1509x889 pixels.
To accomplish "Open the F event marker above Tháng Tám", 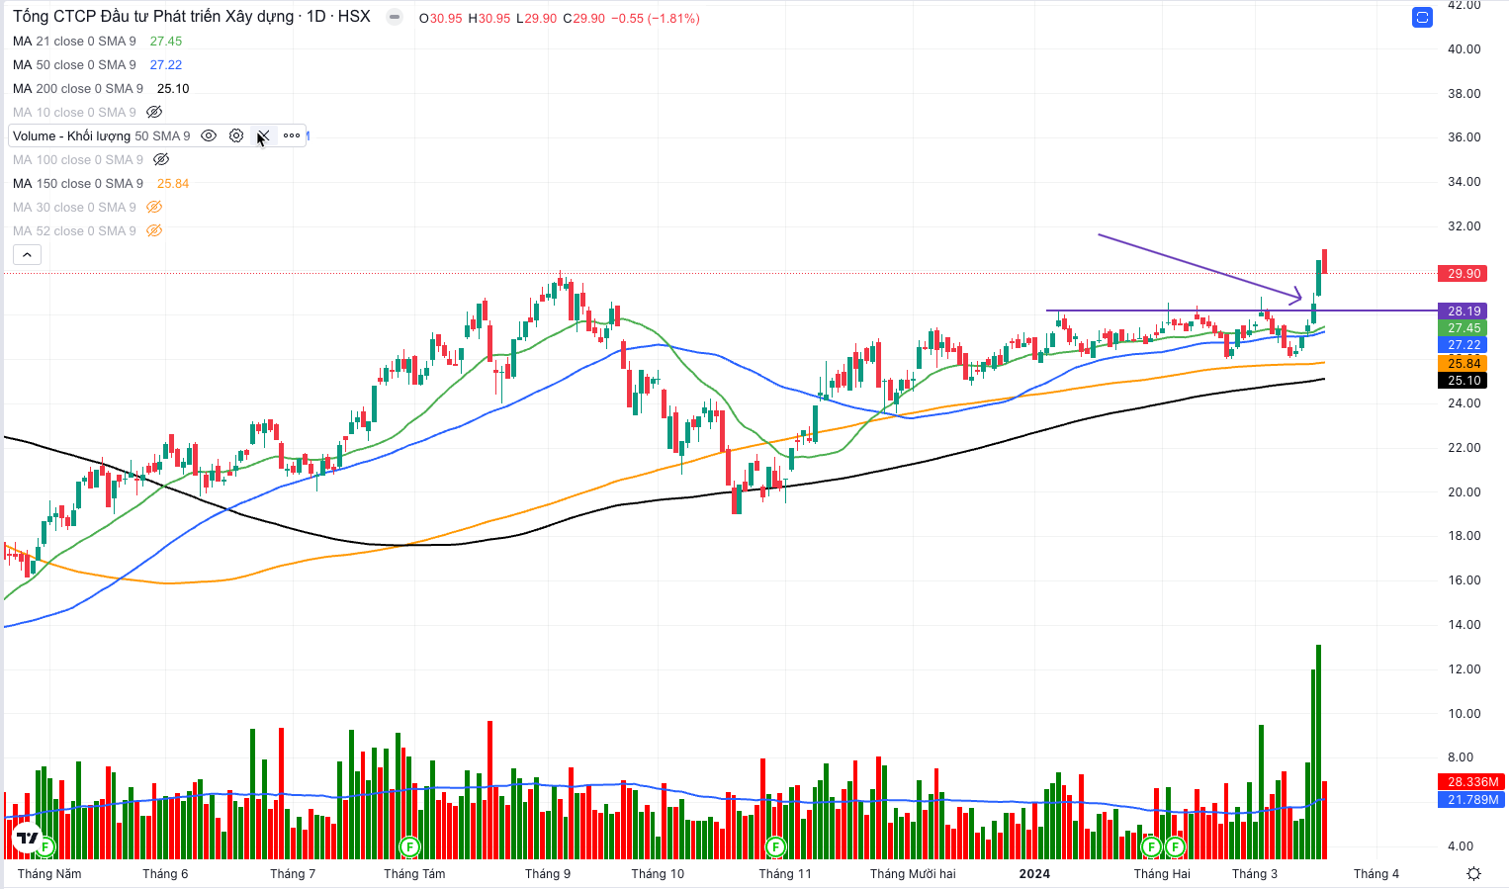I will coord(409,846).
